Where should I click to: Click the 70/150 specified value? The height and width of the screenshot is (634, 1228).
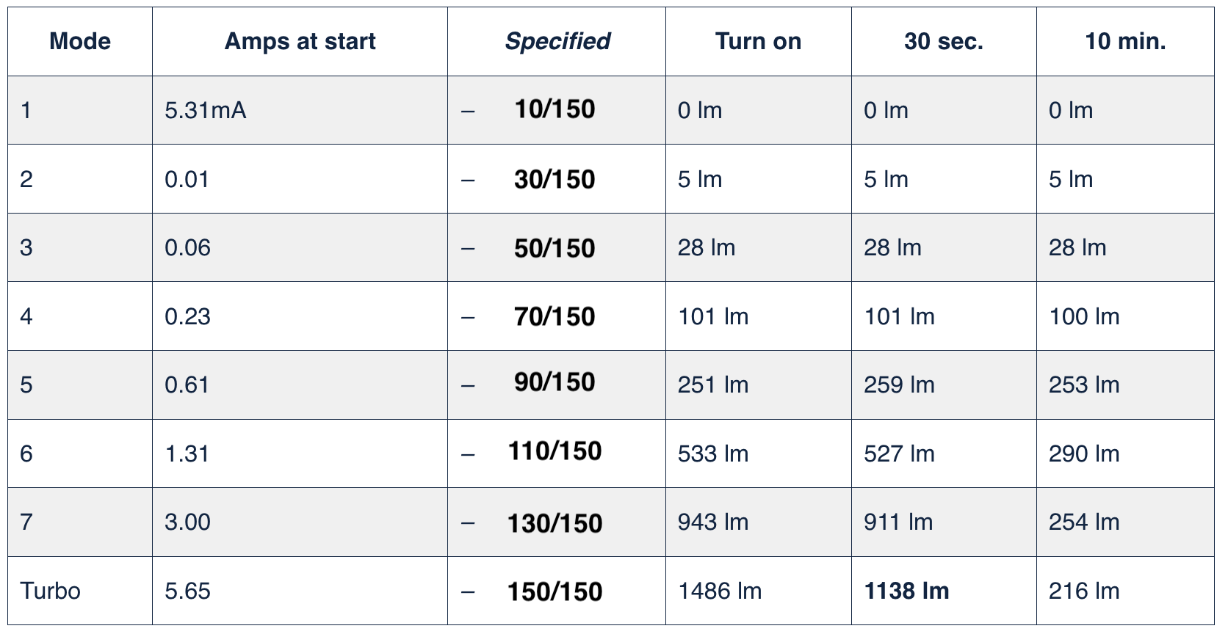(555, 316)
